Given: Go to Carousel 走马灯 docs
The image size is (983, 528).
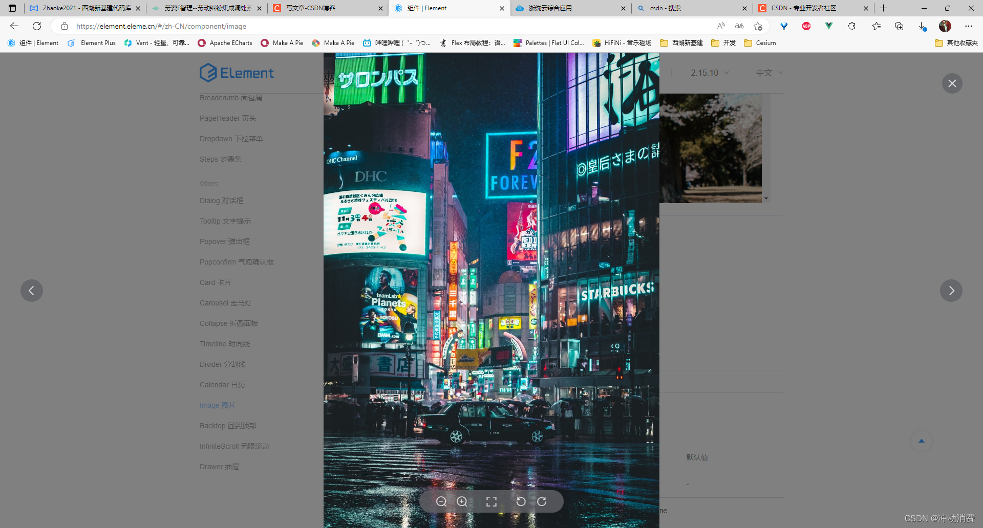Looking at the screenshot, I should coord(225,303).
